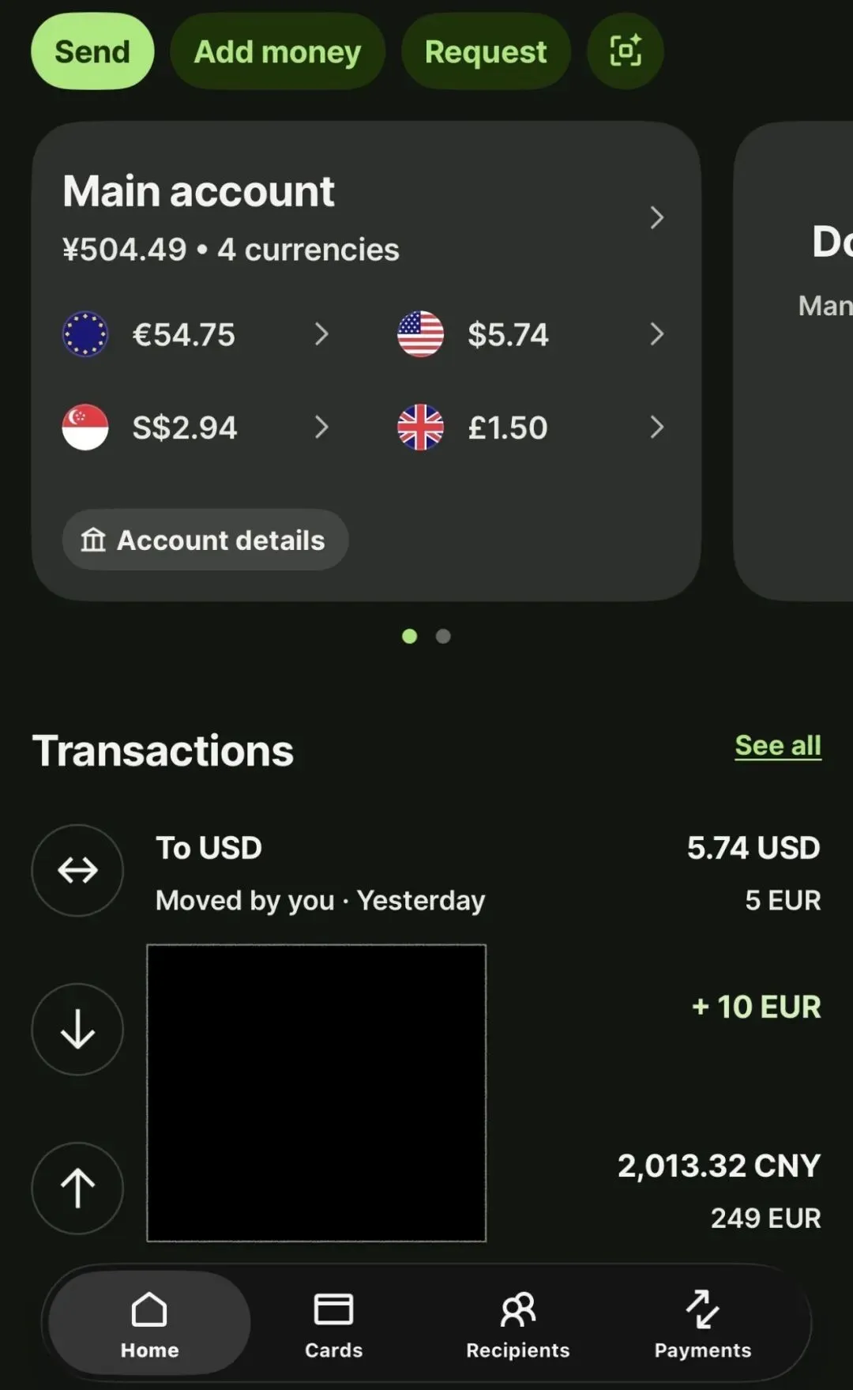Open the See all transactions link
Screen dimensions: 853x1390
click(x=777, y=745)
